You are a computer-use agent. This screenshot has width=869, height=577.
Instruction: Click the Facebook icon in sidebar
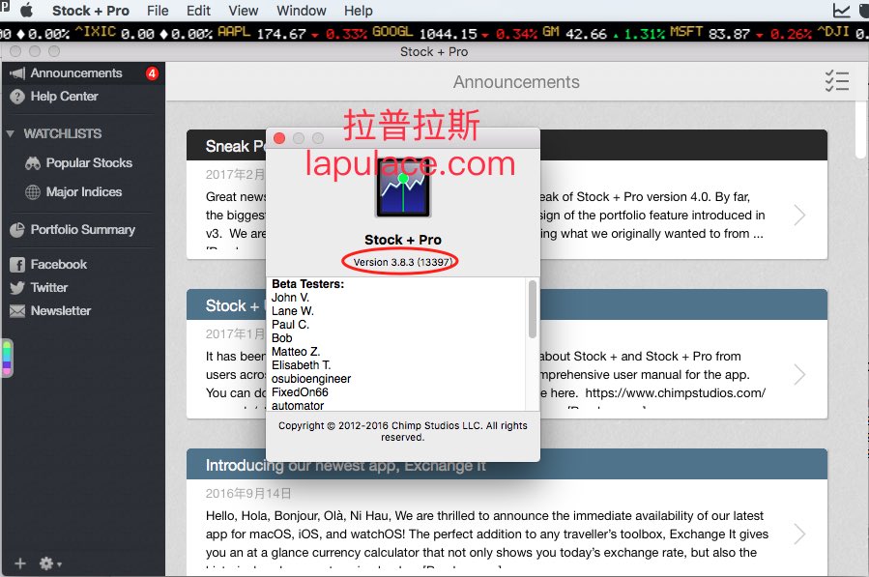pyautogui.click(x=17, y=265)
